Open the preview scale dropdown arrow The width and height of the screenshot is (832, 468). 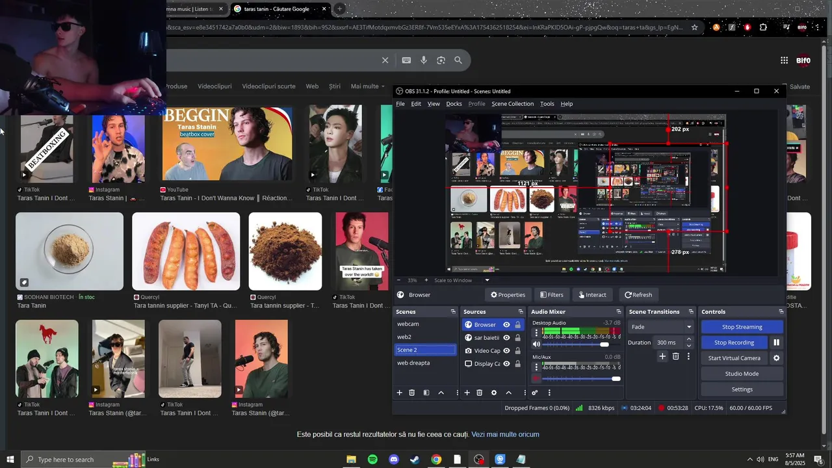pyautogui.click(x=487, y=280)
